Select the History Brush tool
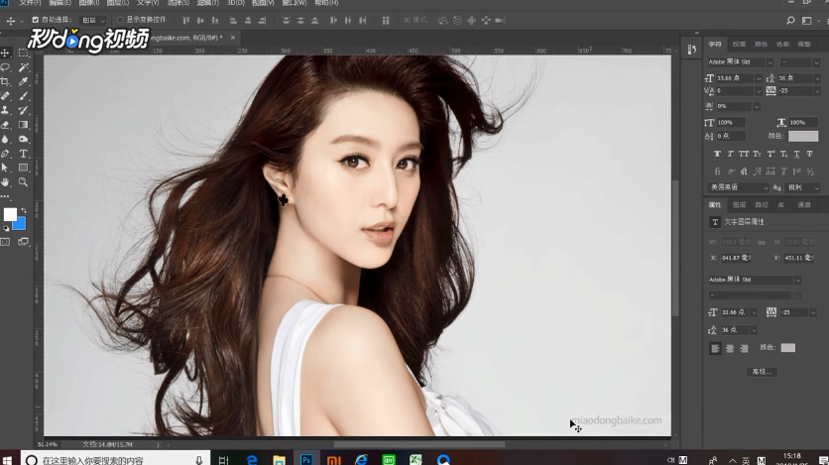The image size is (829, 465). pyautogui.click(x=23, y=110)
